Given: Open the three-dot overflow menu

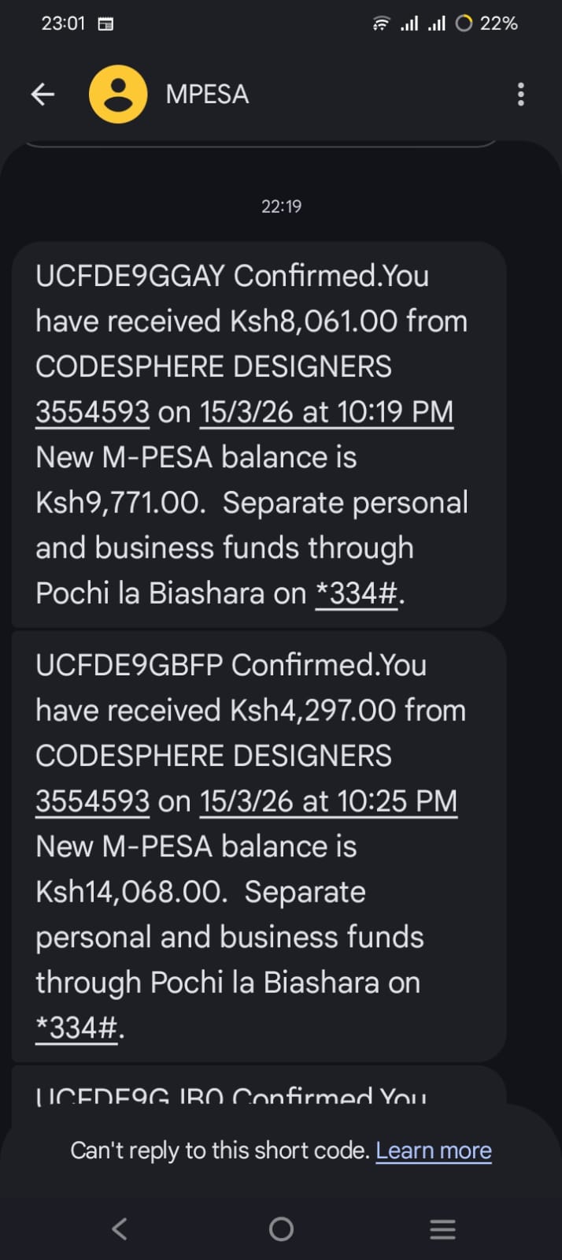Looking at the screenshot, I should (x=520, y=95).
